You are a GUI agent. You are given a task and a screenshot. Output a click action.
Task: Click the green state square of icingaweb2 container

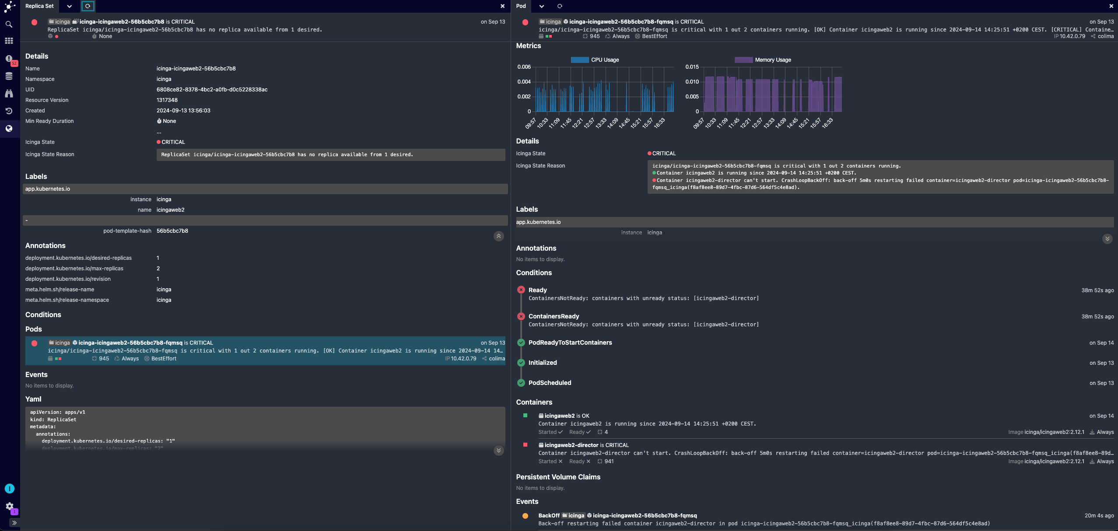(525, 416)
